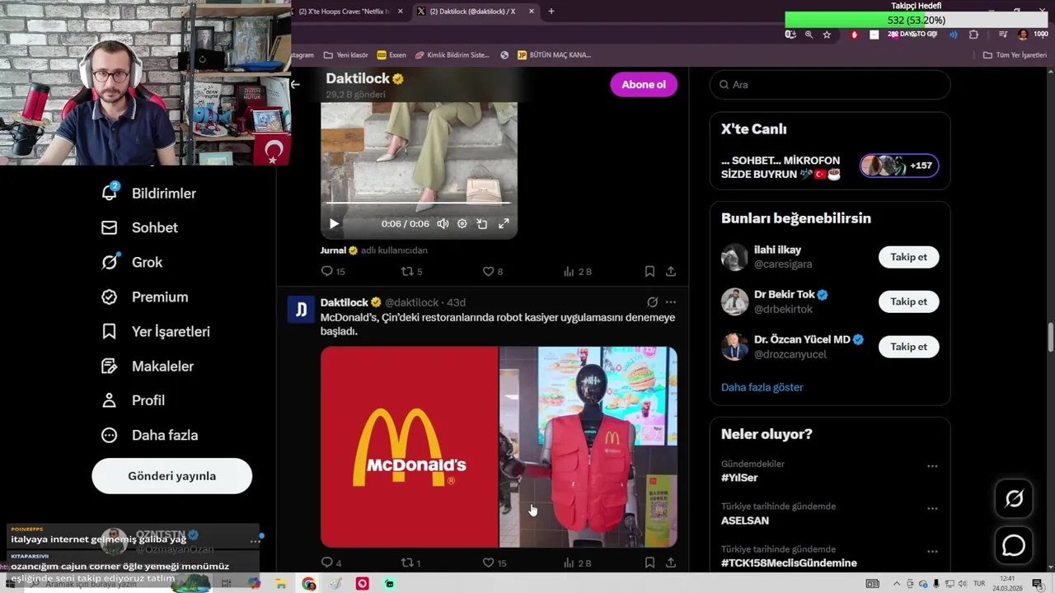Mute the video volume

tap(443, 223)
